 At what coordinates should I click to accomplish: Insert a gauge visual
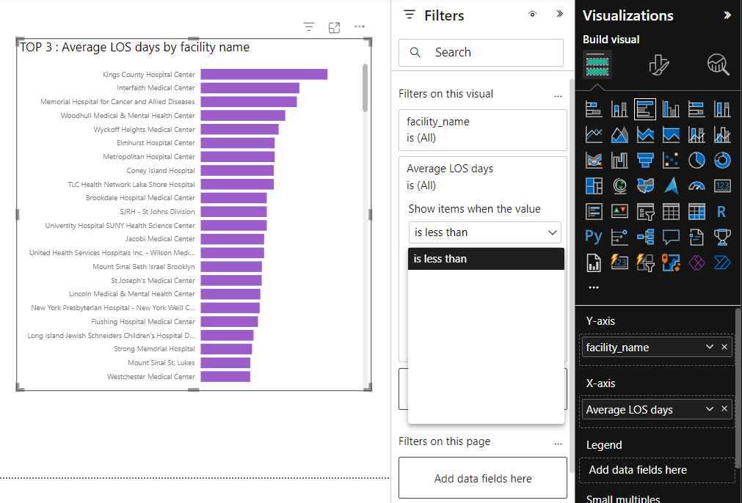coord(696,186)
